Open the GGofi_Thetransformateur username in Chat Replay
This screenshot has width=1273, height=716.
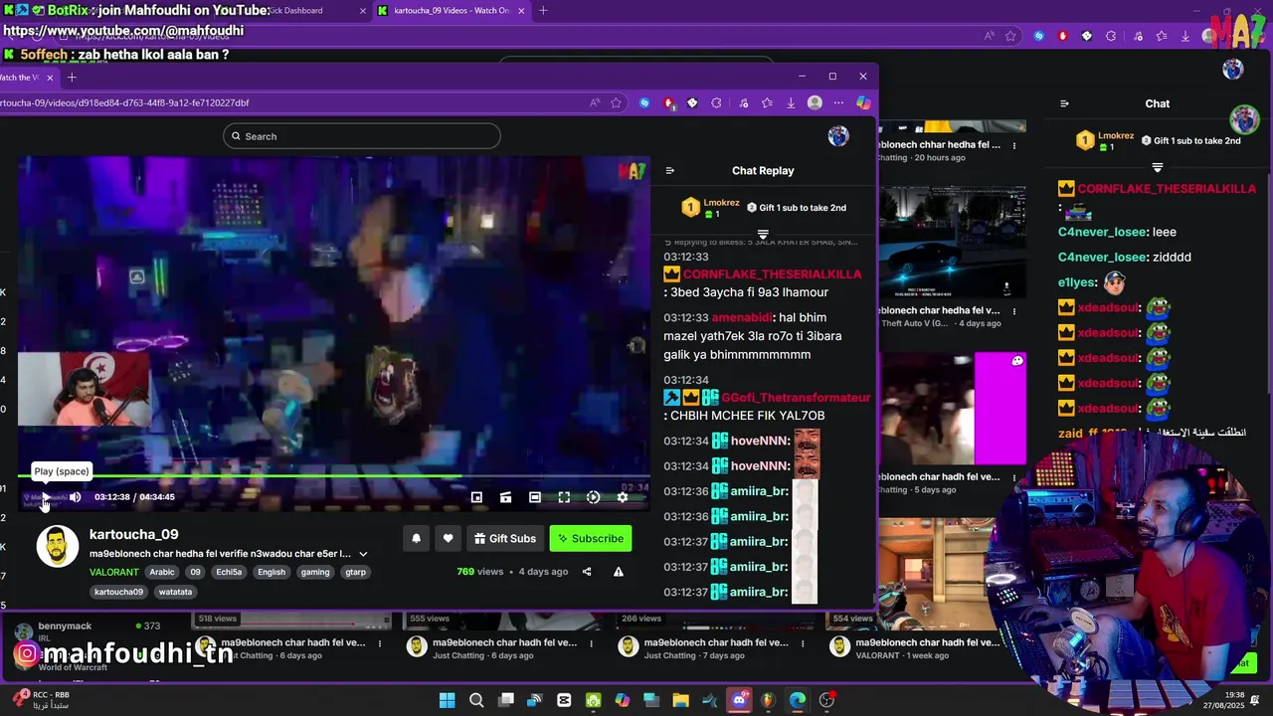click(x=796, y=397)
